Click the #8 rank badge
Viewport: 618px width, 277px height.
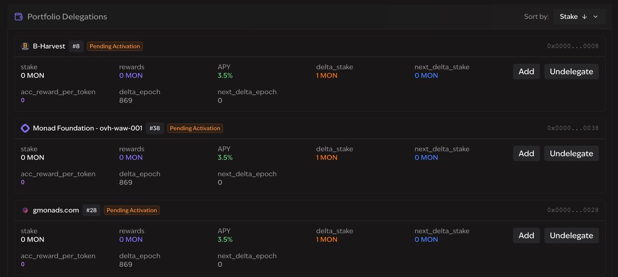[x=76, y=46]
